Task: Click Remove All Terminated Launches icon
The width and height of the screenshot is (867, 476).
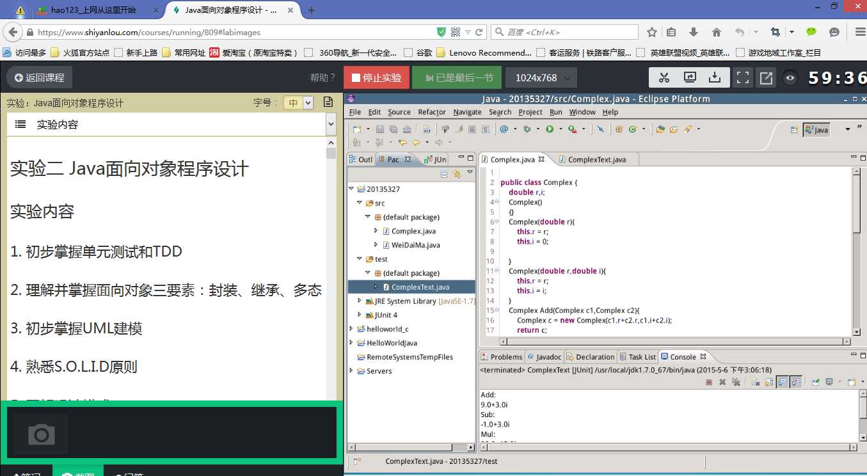Action: (736, 382)
